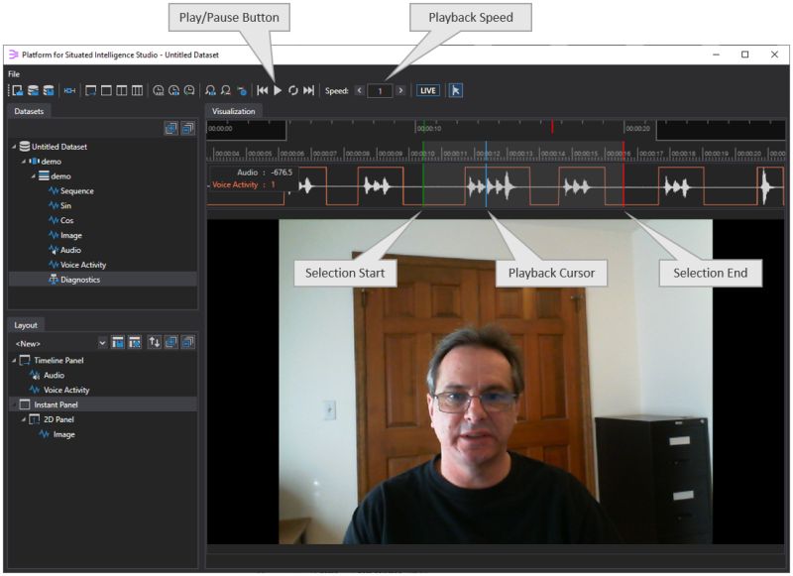Collapse all nodes in Datasets panel
Screen dimensions: 793x576
click(187, 129)
